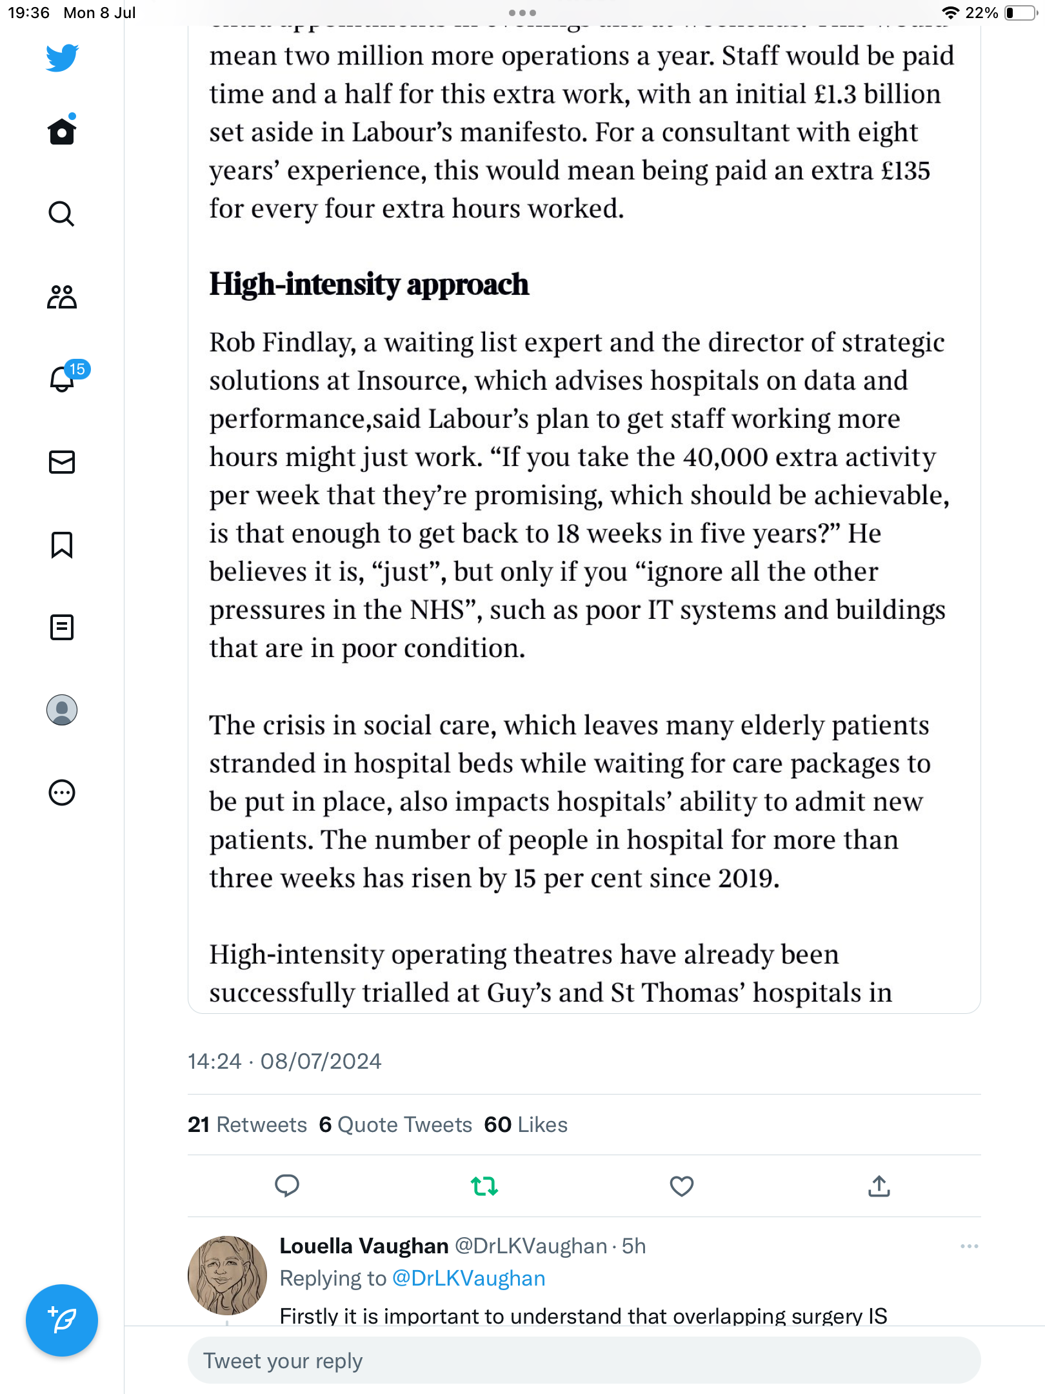
Task: Focus the Tweet your reply field
Action: pos(584,1360)
